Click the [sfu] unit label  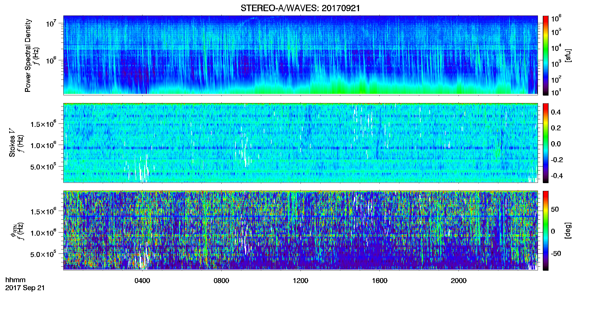click(568, 55)
